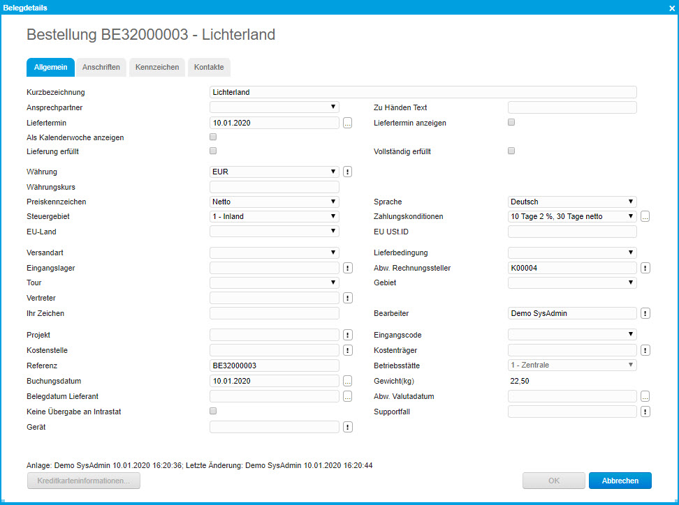Open the Kostenstelle lookup icon
The image size is (679, 505).
[348, 350]
